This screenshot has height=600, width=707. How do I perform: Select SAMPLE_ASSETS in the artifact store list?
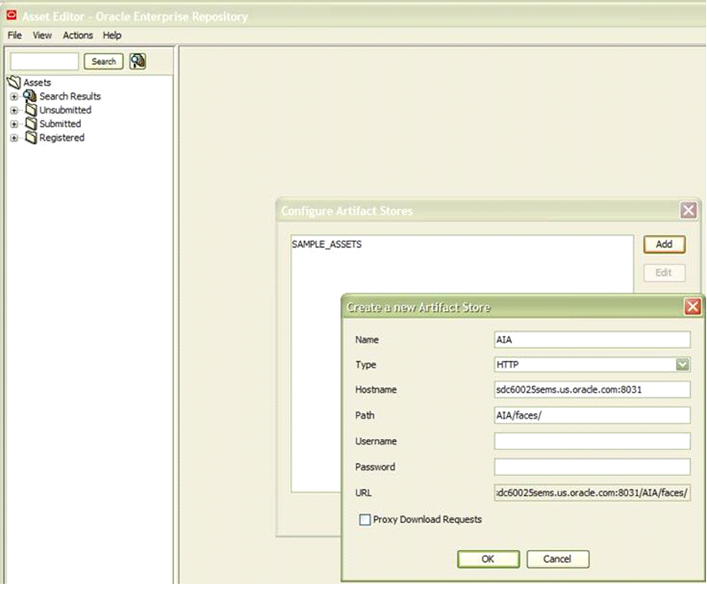point(327,245)
